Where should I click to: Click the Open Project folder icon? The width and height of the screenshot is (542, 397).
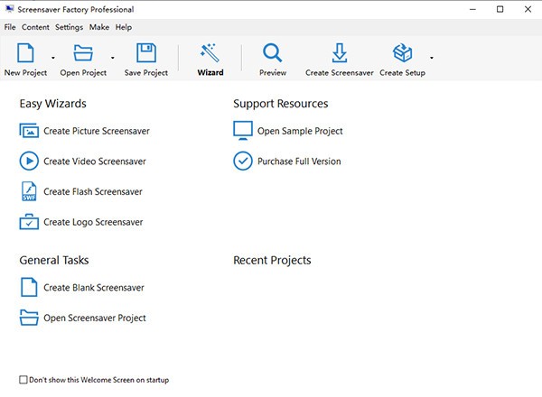pyautogui.click(x=83, y=53)
